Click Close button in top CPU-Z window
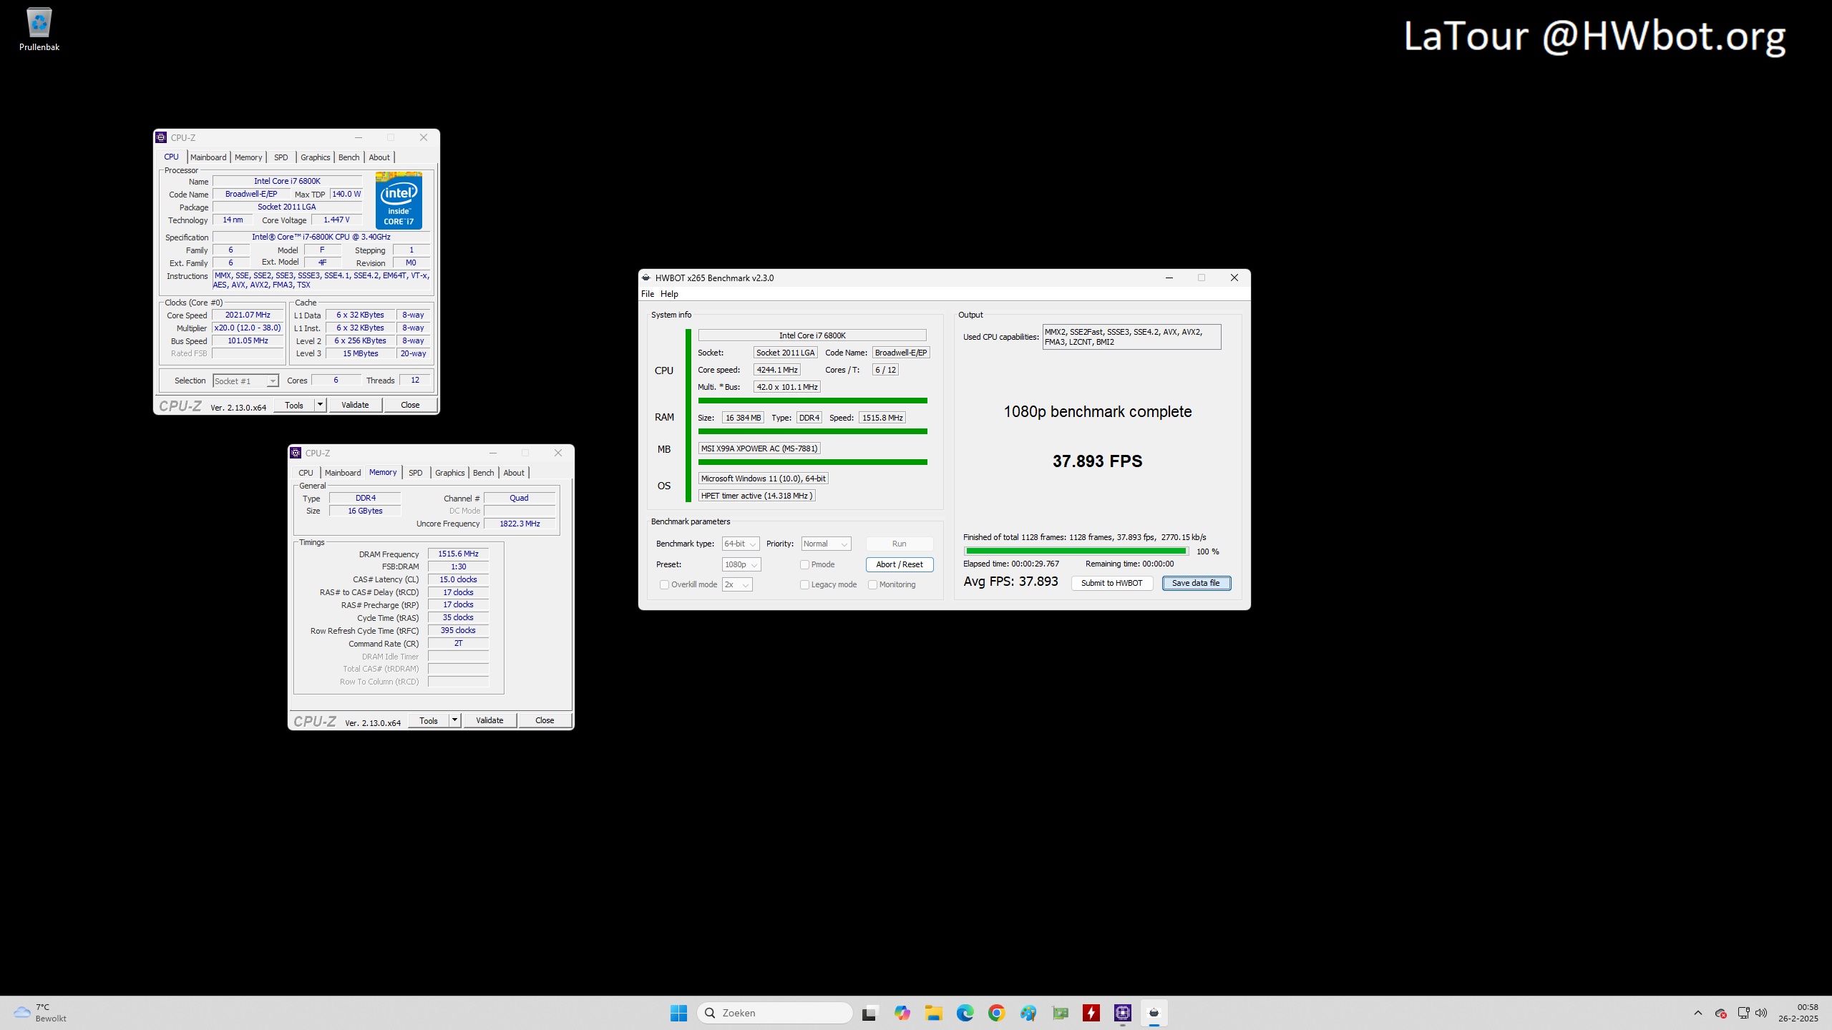 (410, 405)
